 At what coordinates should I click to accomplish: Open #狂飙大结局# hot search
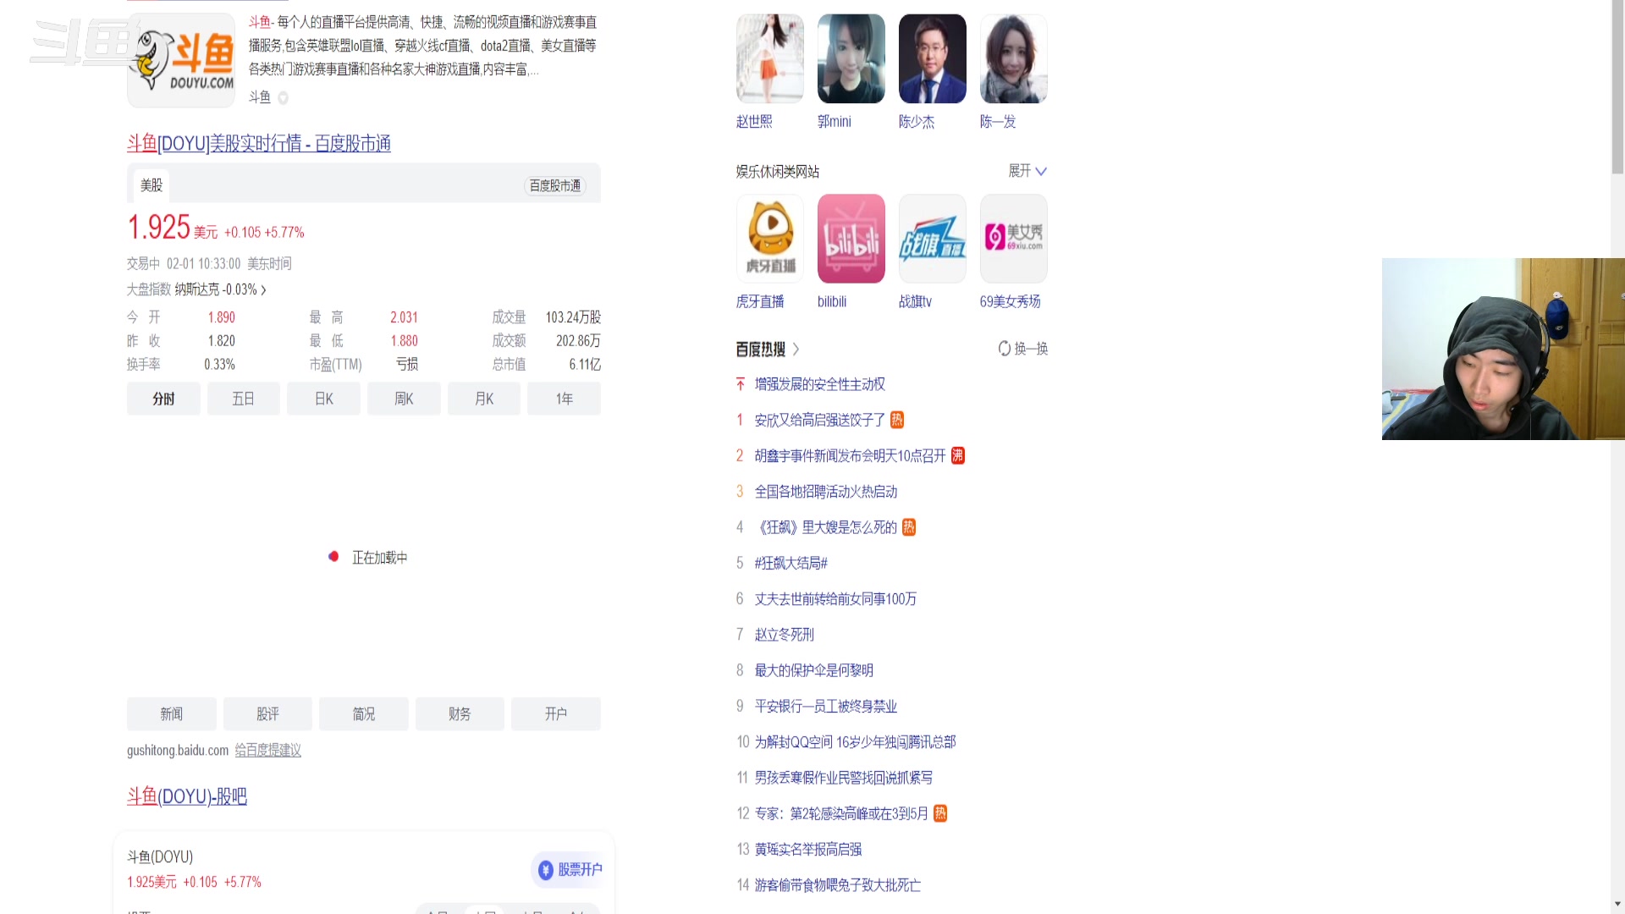coord(791,564)
